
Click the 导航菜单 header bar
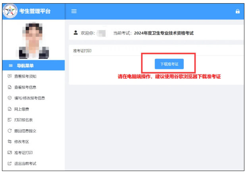click(x=33, y=65)
